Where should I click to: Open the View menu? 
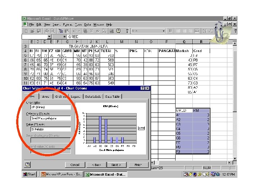(x=47, y=24)
